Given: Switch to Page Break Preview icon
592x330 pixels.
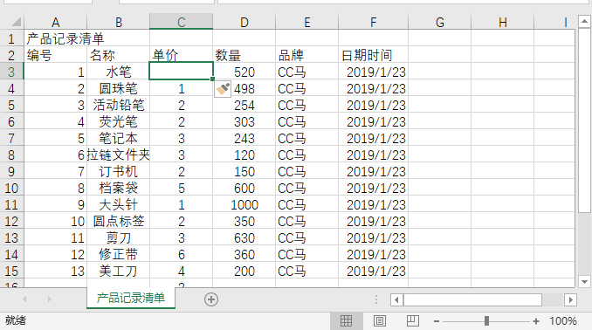Looking at the screenshot, I should [x=413, y=321].
